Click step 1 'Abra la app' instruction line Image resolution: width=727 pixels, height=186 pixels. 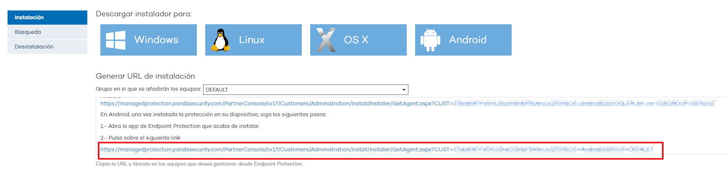coord(180,126)
